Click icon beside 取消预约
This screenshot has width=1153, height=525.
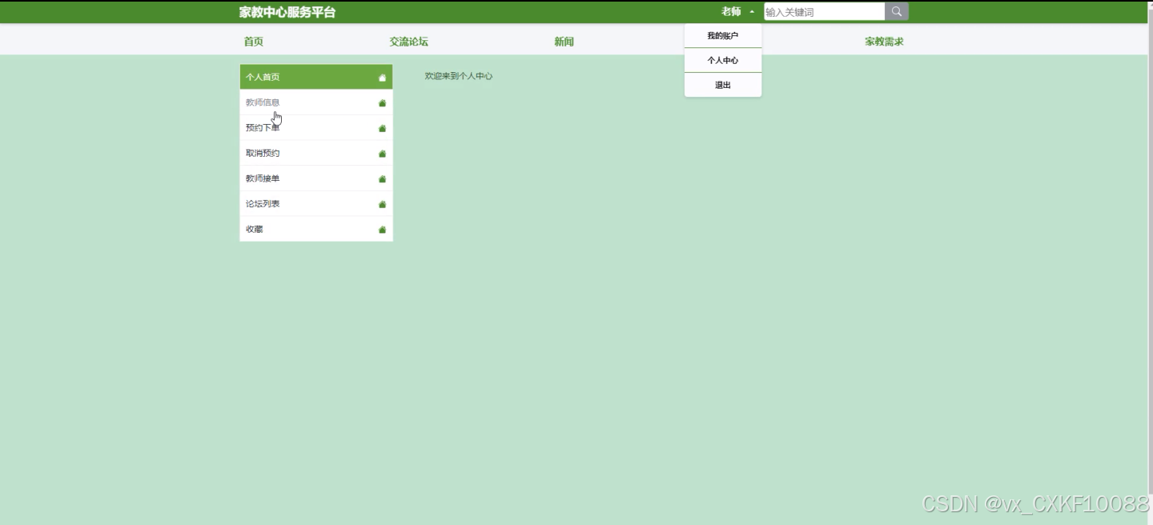(382, 154)
